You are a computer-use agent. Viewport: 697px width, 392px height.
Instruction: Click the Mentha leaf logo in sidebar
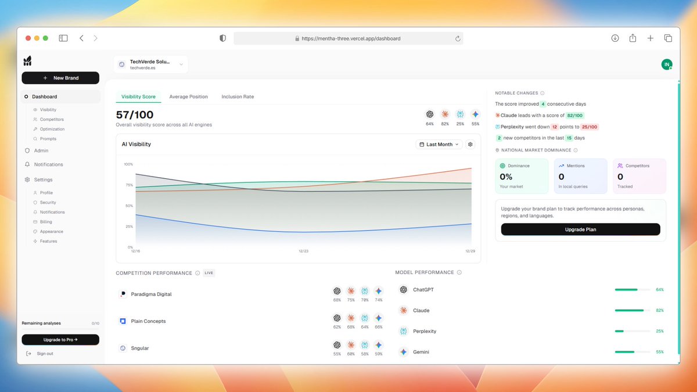[x=27, y=61]
